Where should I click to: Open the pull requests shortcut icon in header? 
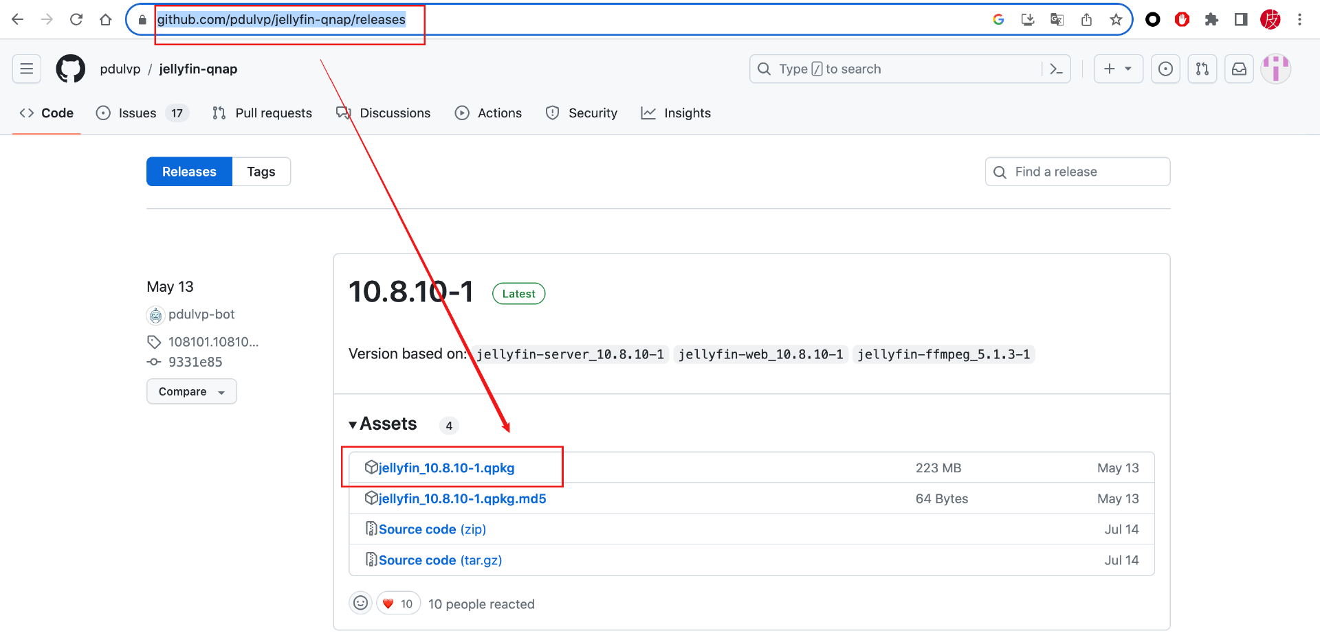(x=1202, y=69)
